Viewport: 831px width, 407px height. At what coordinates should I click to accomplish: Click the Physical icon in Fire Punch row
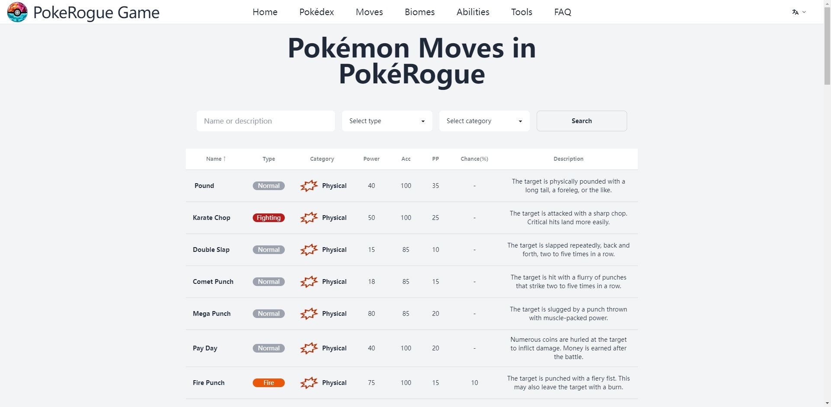coord(309,383)
